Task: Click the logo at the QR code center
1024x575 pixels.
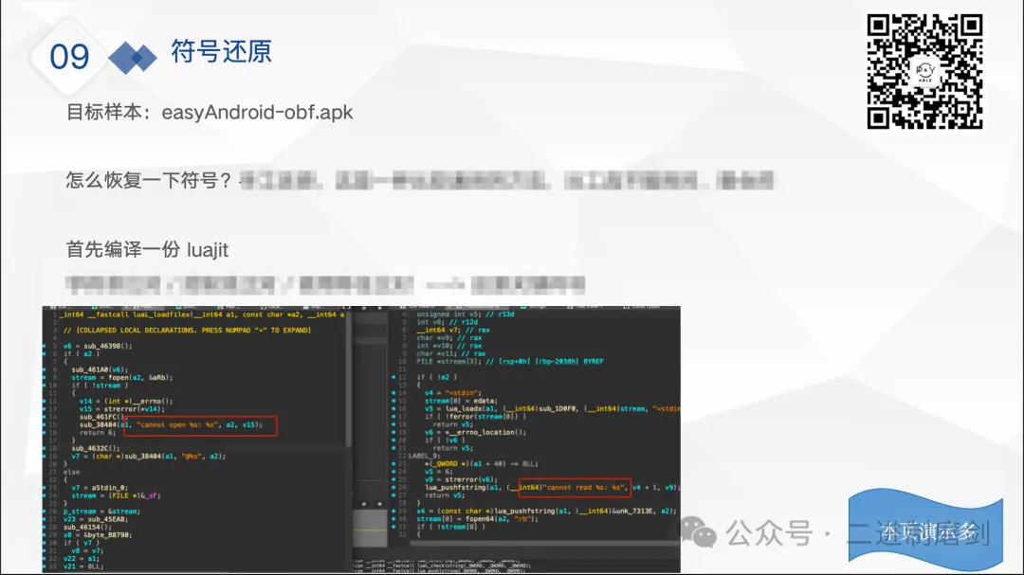Action: click(925, 73)
